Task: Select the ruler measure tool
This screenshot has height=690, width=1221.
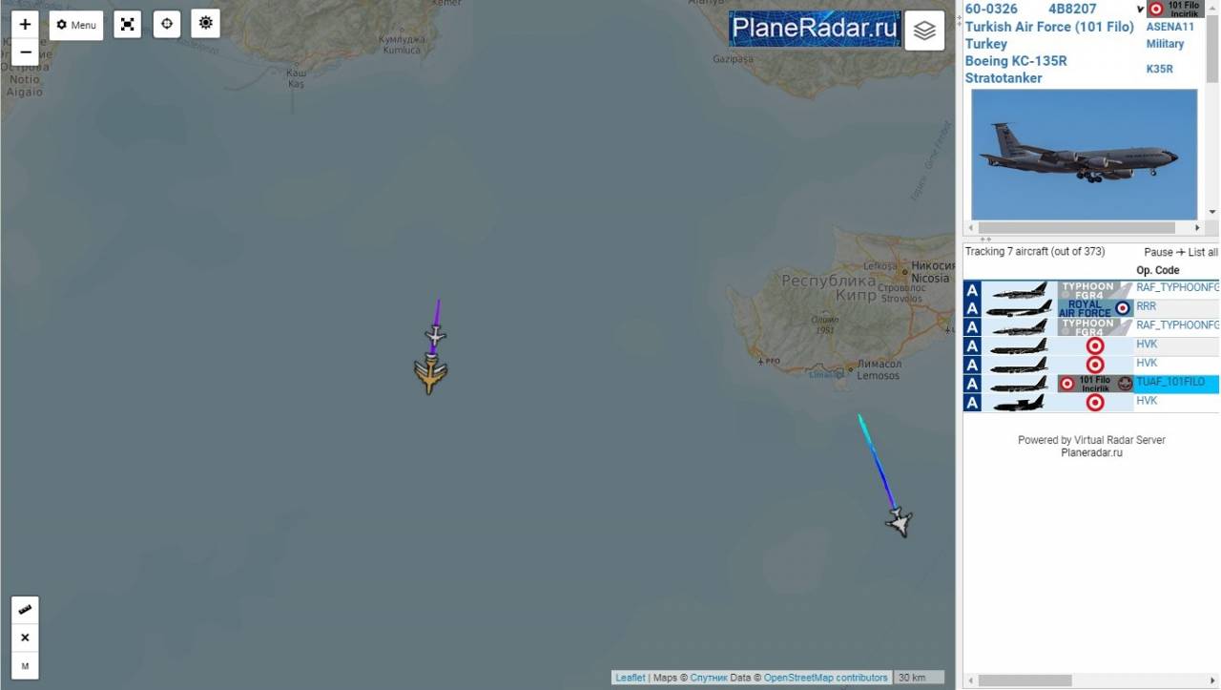Action: pos(25,610)
